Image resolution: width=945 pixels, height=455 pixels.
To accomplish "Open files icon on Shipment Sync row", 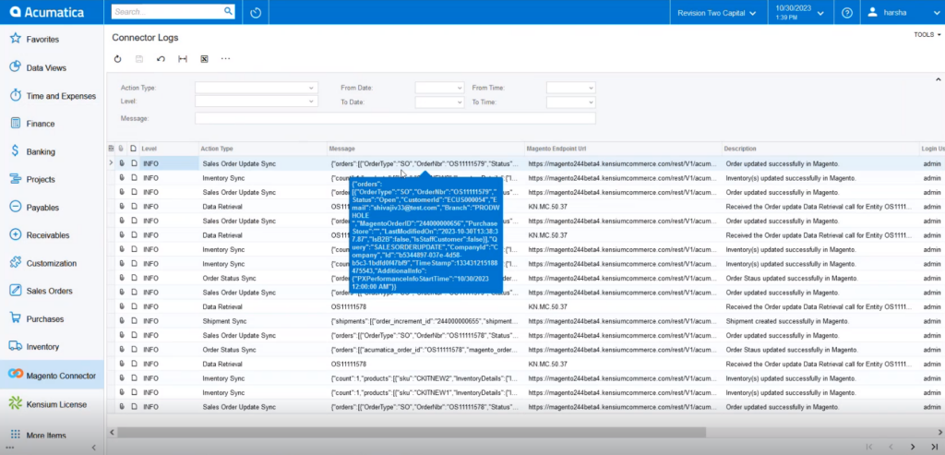I will click(122, 321).
